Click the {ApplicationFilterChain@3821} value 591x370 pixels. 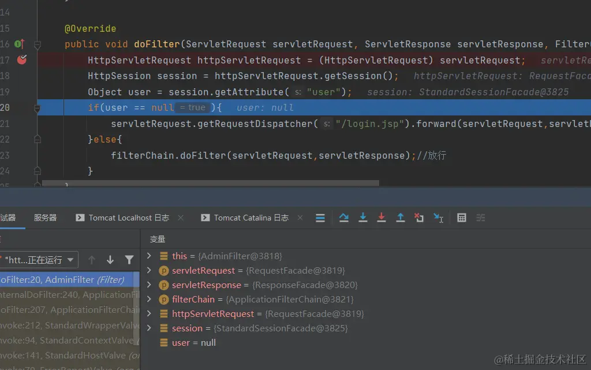pos(290,299)
